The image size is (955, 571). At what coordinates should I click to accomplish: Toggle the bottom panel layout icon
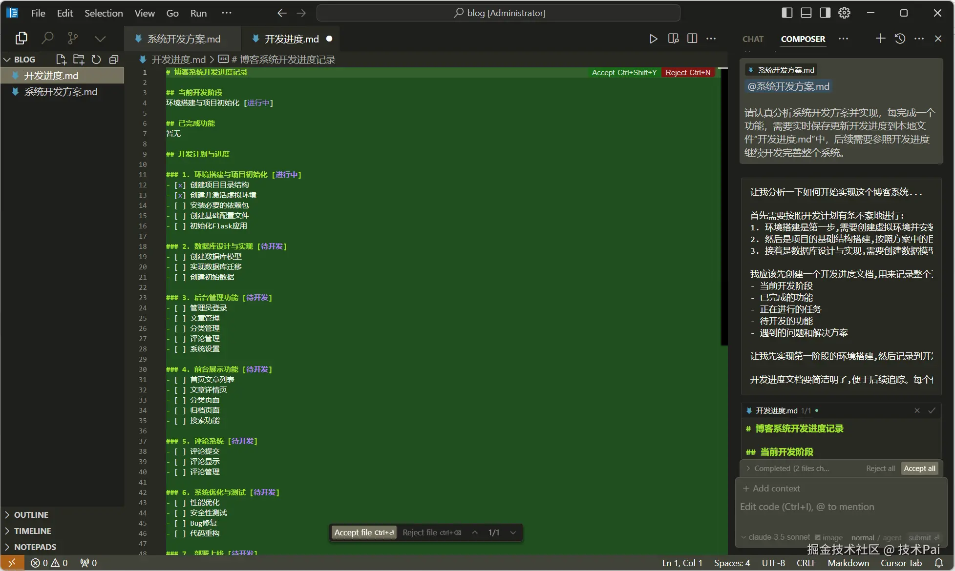click(806, 13)
